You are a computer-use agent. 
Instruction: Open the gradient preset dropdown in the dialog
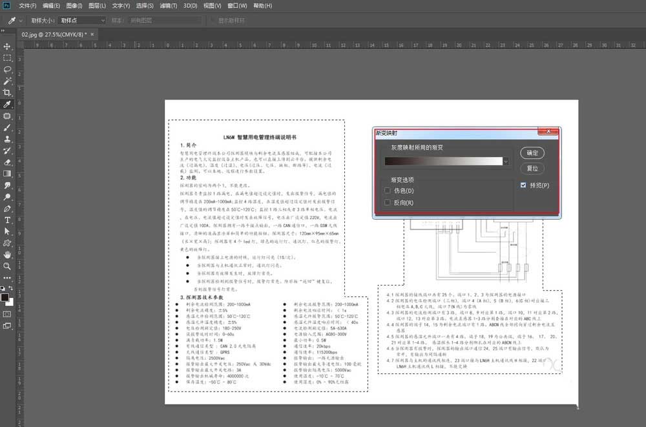(506, 161)
